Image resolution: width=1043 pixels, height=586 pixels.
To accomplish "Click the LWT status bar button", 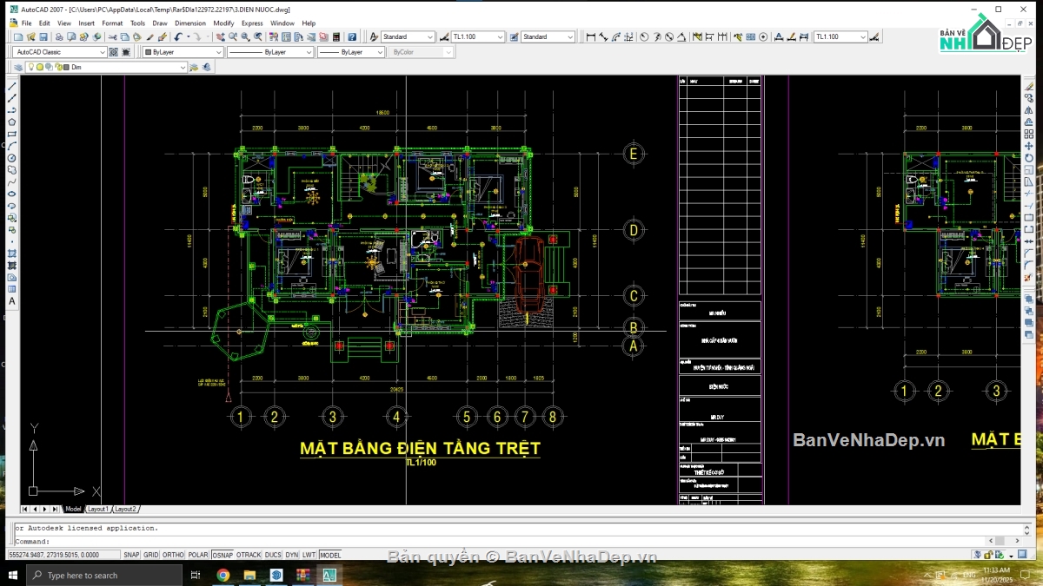I will click(309, 555).
